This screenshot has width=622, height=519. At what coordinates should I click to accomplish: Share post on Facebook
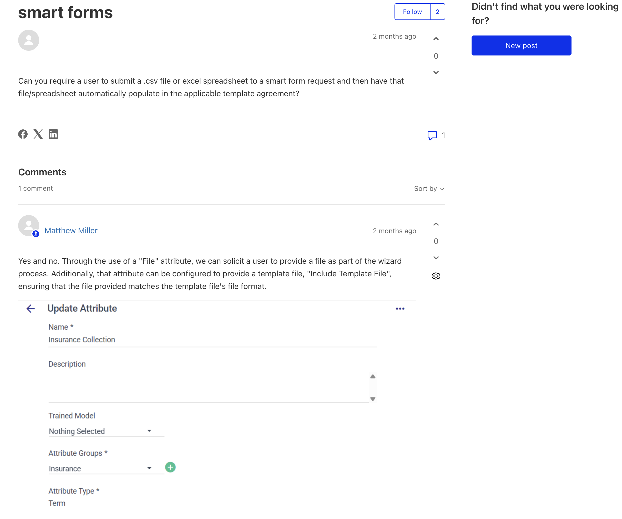click(x=23, y=134)
